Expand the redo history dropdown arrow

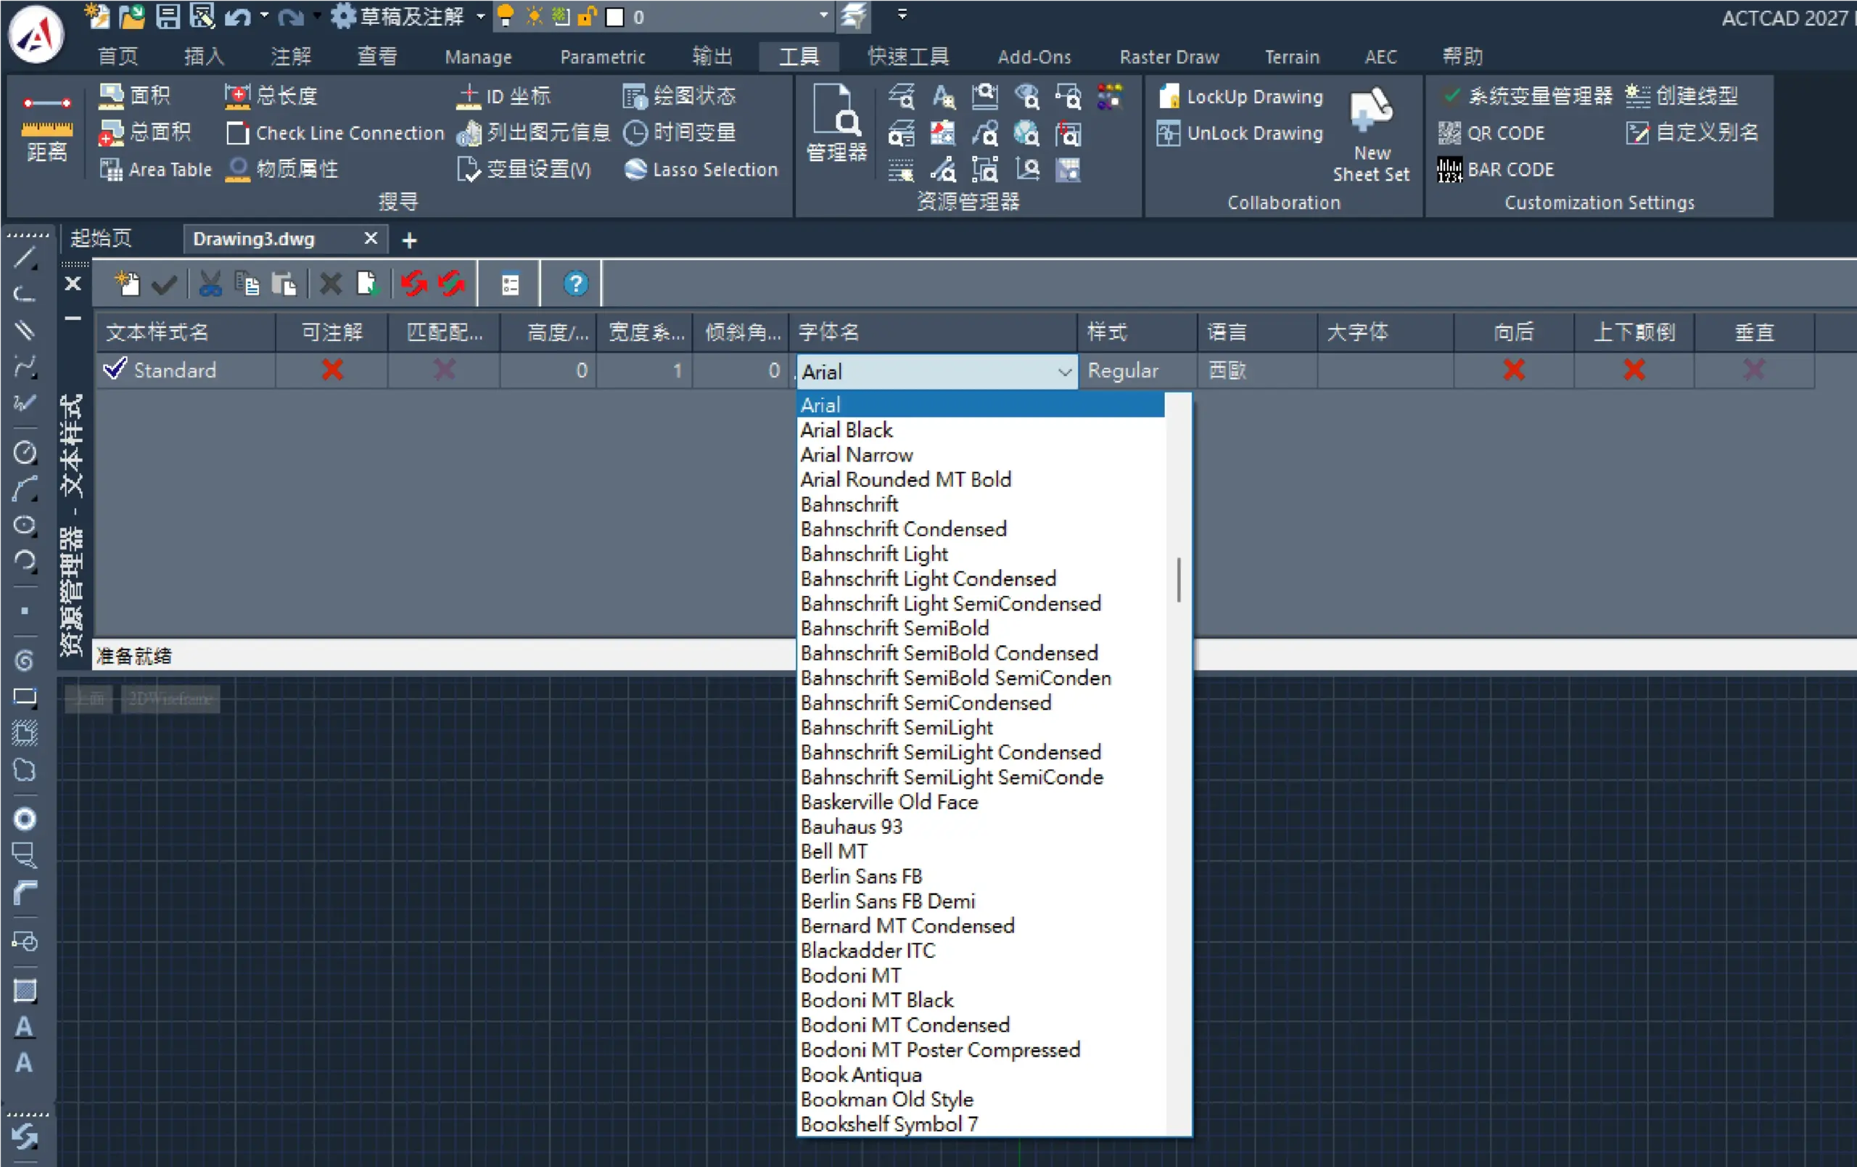tap(316, 15)
